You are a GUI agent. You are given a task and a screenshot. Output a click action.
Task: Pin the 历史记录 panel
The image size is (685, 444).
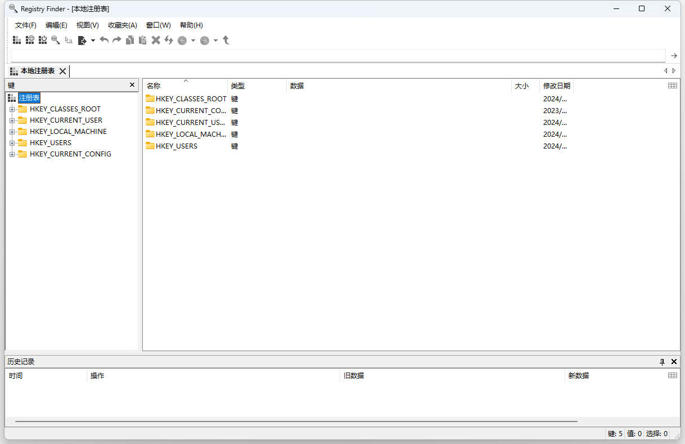click(x=663, y=362)
